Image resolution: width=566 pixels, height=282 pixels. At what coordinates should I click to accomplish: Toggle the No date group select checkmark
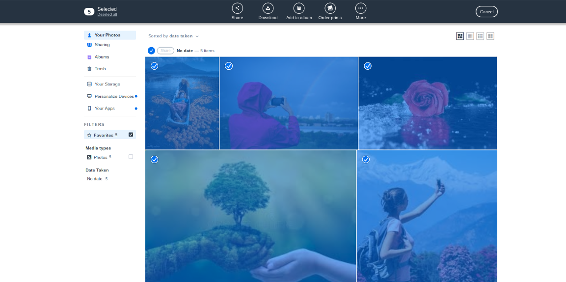(x=152, y=51)
